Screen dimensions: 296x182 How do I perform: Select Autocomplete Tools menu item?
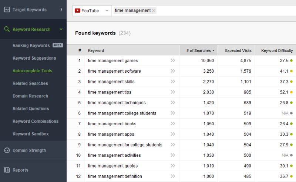32,71
